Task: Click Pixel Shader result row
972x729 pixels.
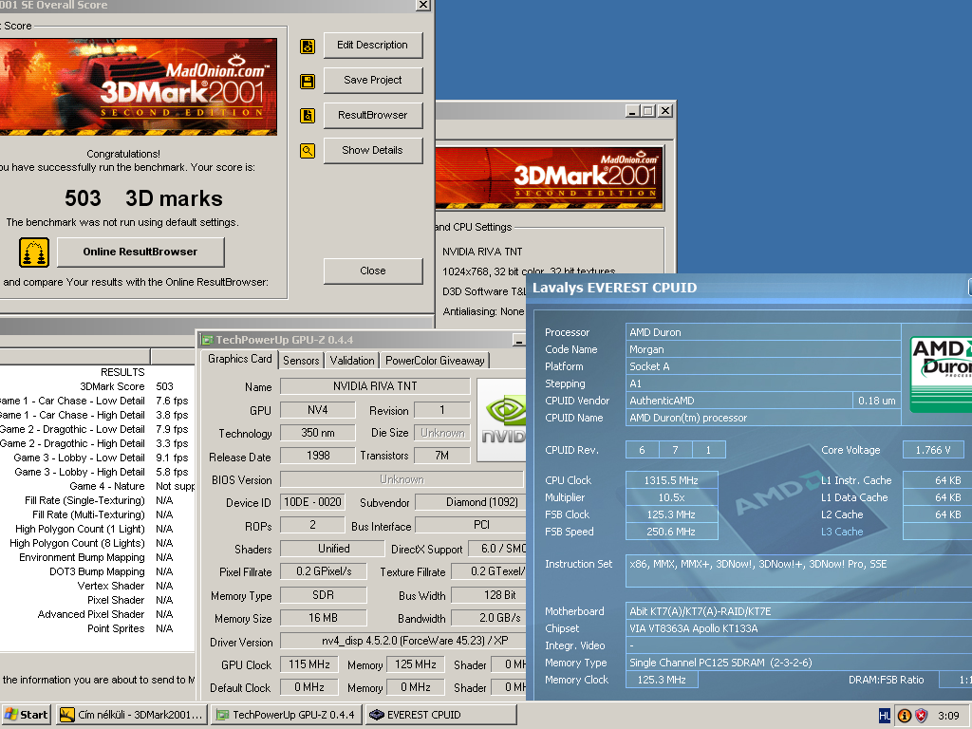Action: click(98, 600)
